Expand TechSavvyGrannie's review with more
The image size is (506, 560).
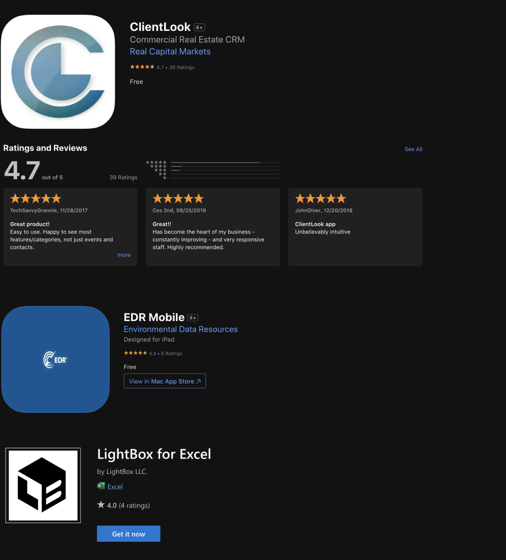pyautogui.click(x=124, y=255)
